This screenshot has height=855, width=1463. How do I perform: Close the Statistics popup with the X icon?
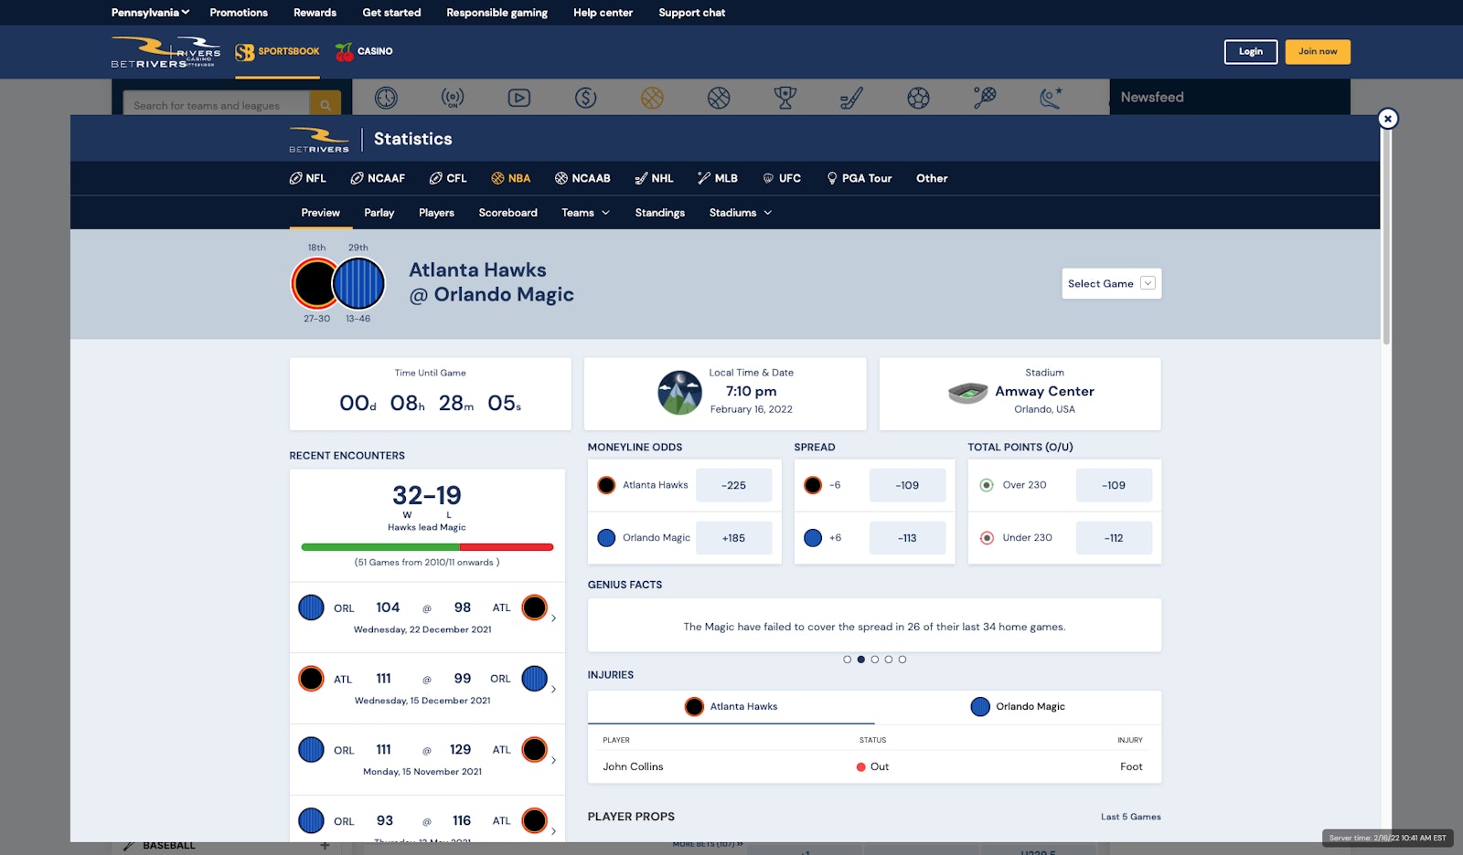point(1387,119)
